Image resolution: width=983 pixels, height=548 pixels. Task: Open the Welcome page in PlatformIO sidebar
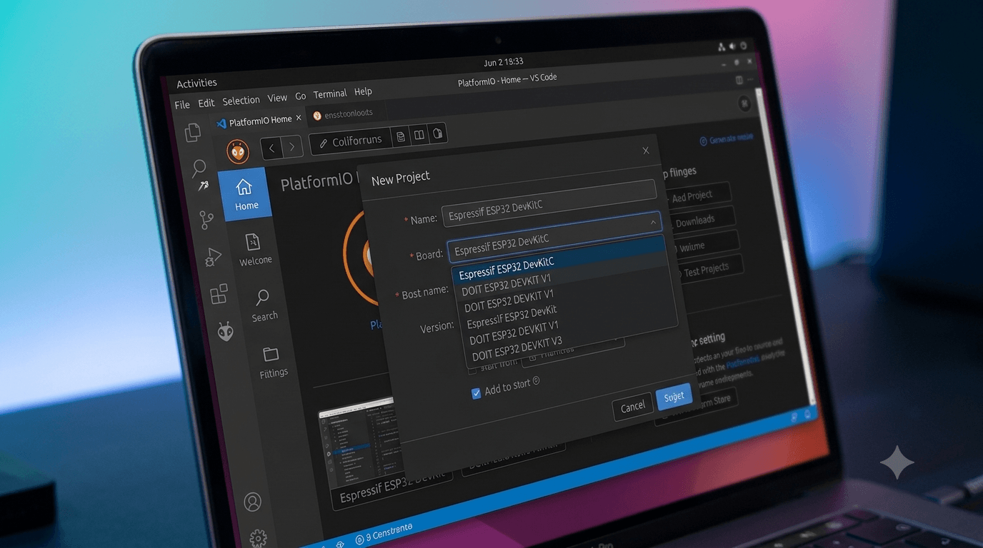click(x=254, y=249)
